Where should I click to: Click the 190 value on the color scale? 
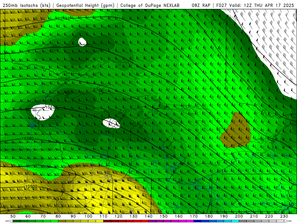(x=224, y=216)
